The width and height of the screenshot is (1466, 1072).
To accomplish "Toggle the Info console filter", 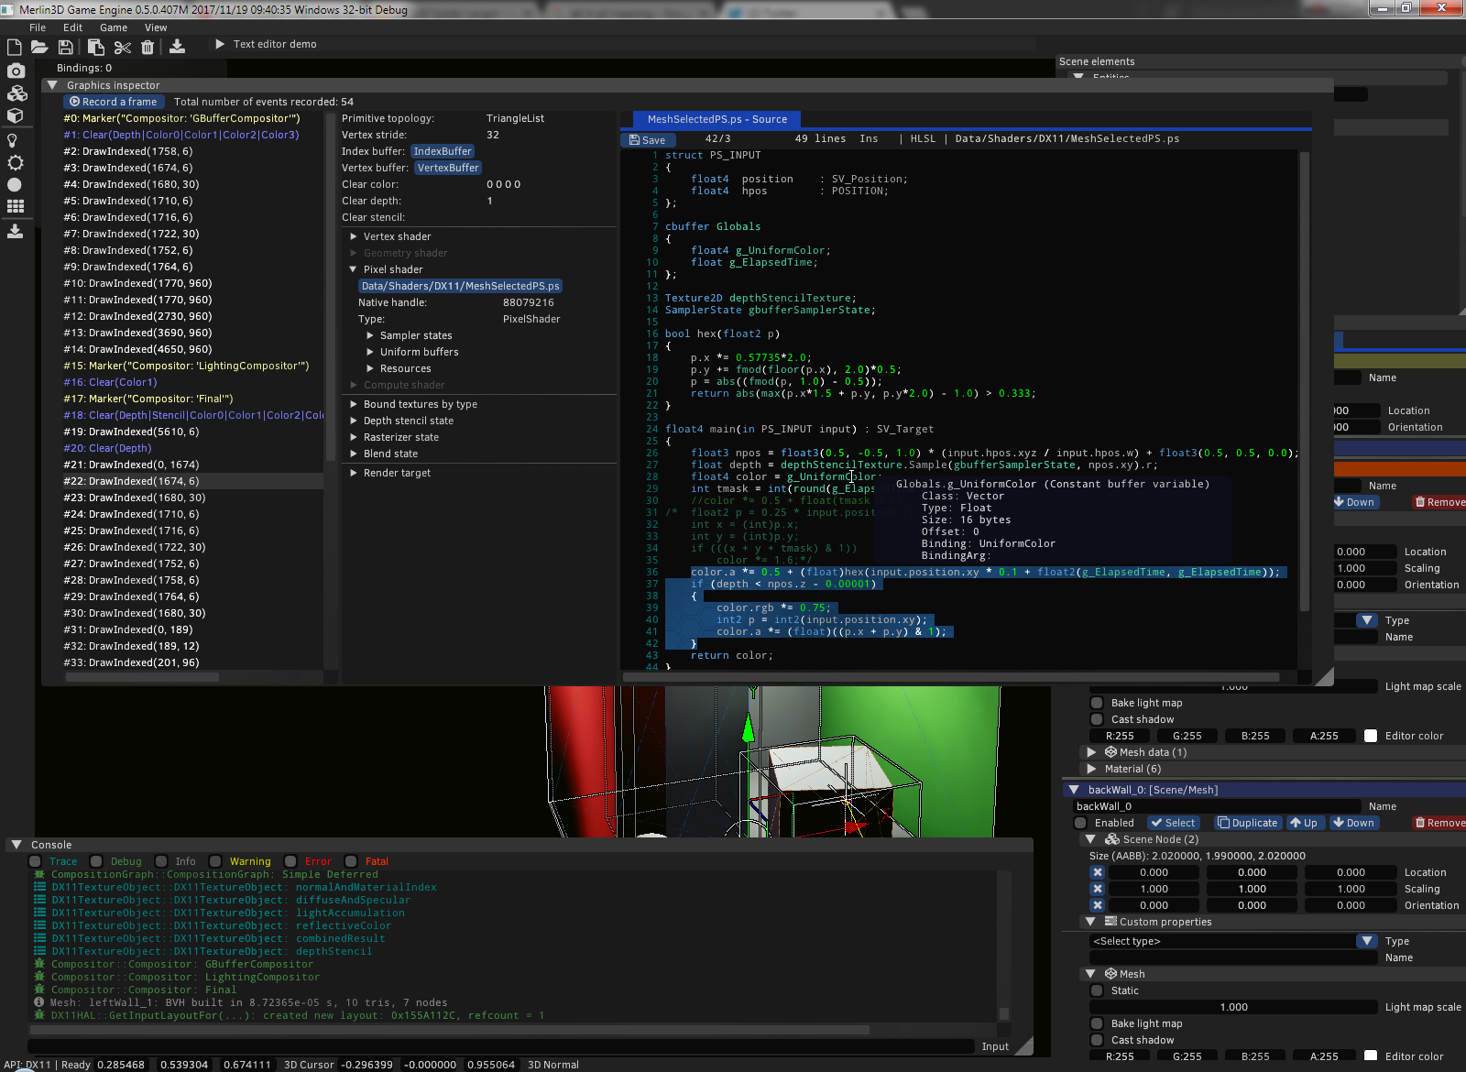I will (x=161, y=861).
